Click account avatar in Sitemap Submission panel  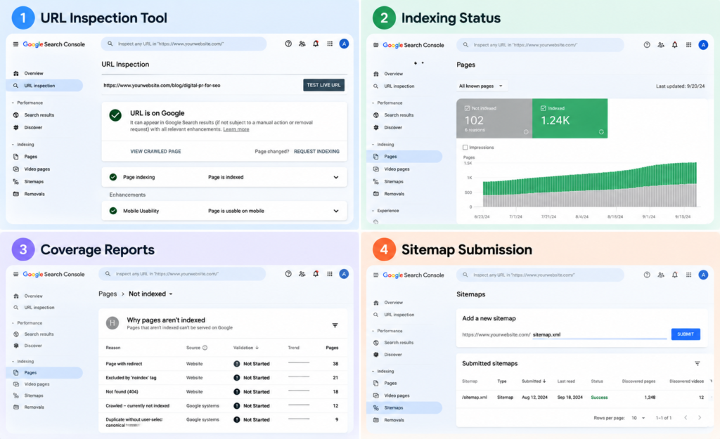[x=703, y=275]
